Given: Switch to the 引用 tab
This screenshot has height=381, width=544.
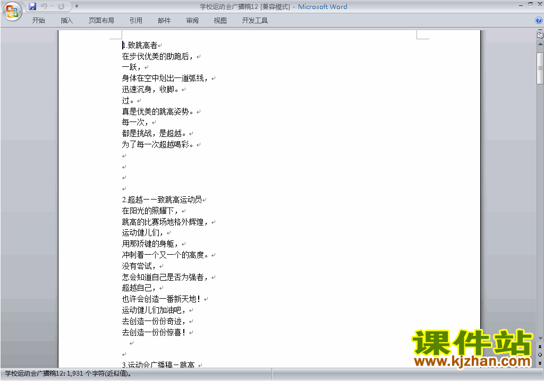Looking at the screenshot, I should (135, 21).
